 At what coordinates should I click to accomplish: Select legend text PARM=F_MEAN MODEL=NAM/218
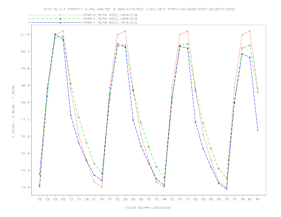click(x=110, y=19)
